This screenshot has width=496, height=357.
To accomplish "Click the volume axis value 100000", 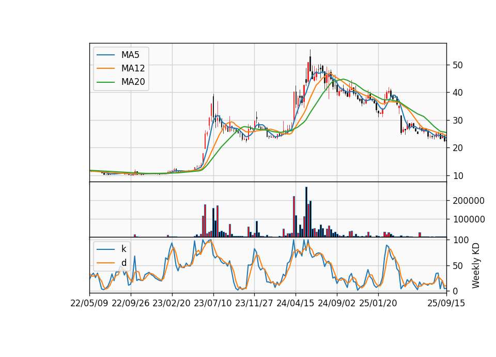I will pos(469,219).
